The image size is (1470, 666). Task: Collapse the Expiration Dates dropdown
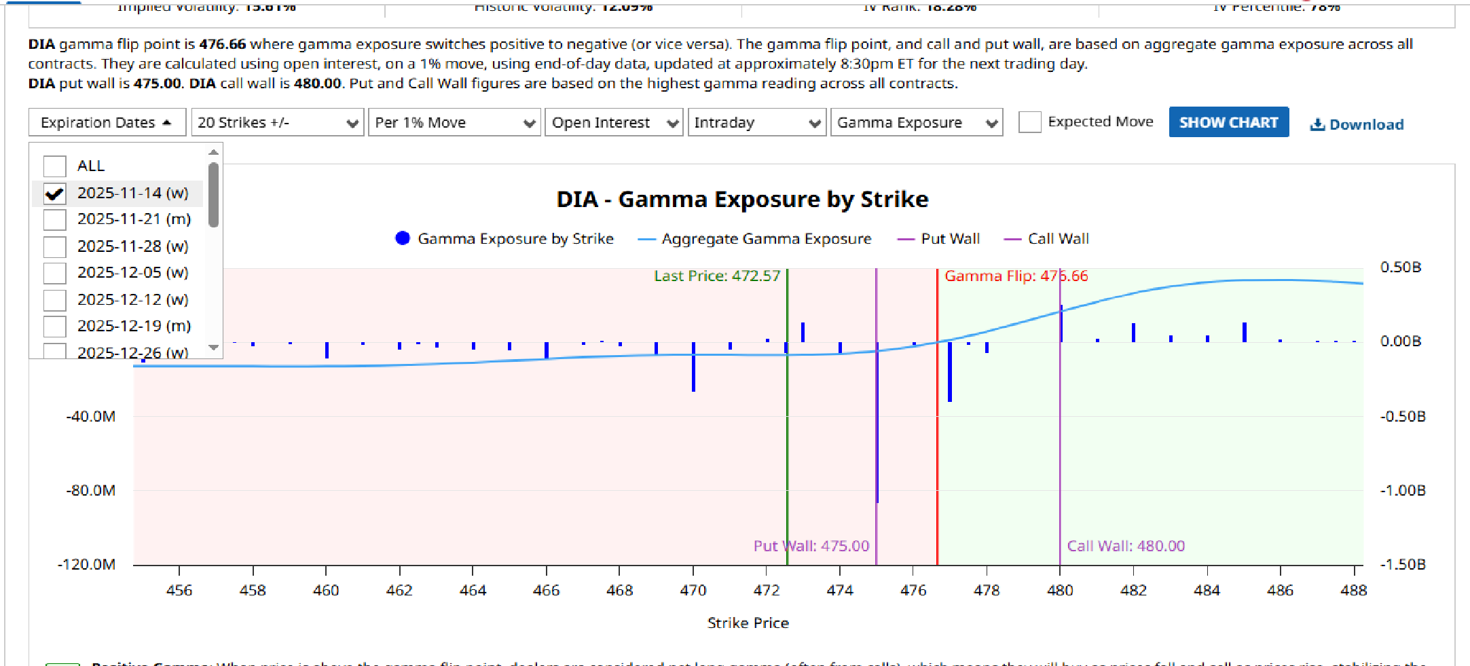107,122
